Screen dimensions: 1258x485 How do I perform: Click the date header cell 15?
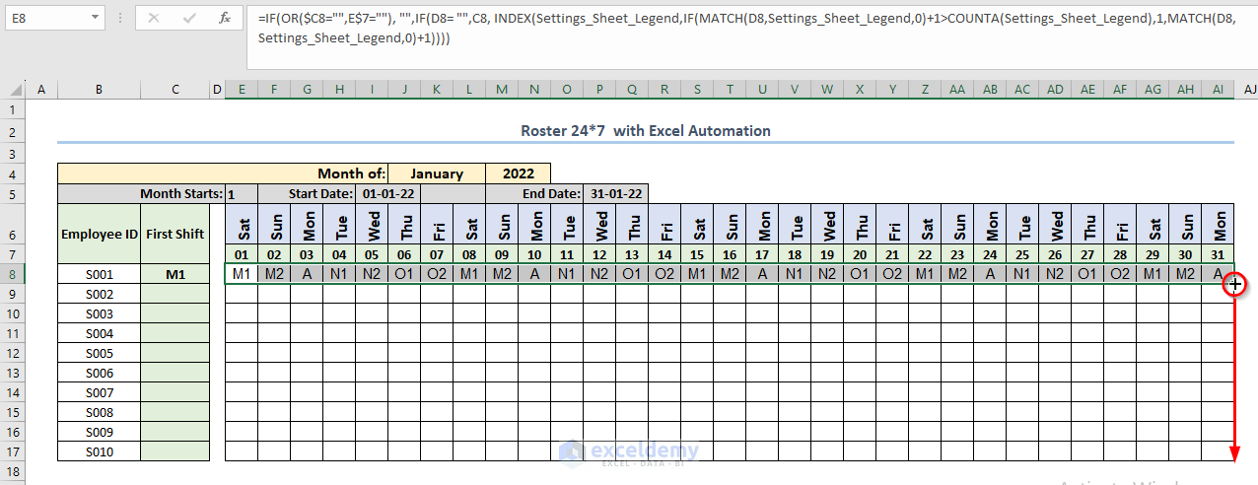pyautogui.click(x=697, y=254)
